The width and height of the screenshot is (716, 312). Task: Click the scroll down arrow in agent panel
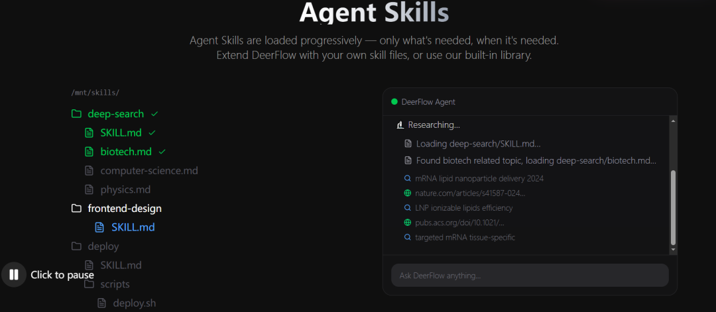point(674,250)
